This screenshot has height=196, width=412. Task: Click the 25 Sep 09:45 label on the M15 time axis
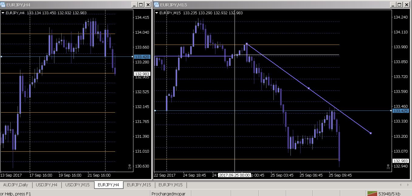click(340, 175)
